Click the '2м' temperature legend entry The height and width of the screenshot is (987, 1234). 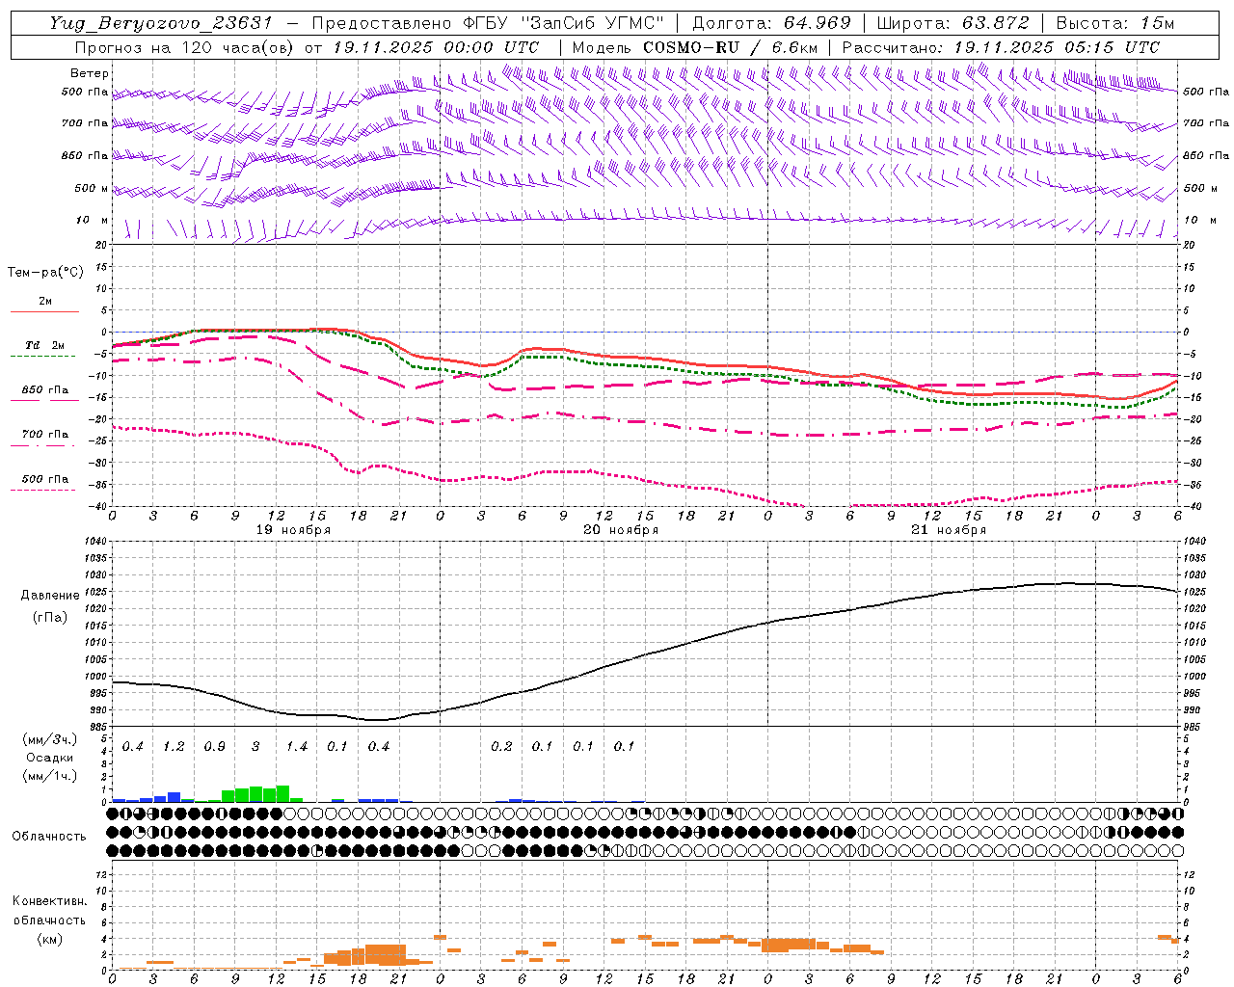pos(45,302)
